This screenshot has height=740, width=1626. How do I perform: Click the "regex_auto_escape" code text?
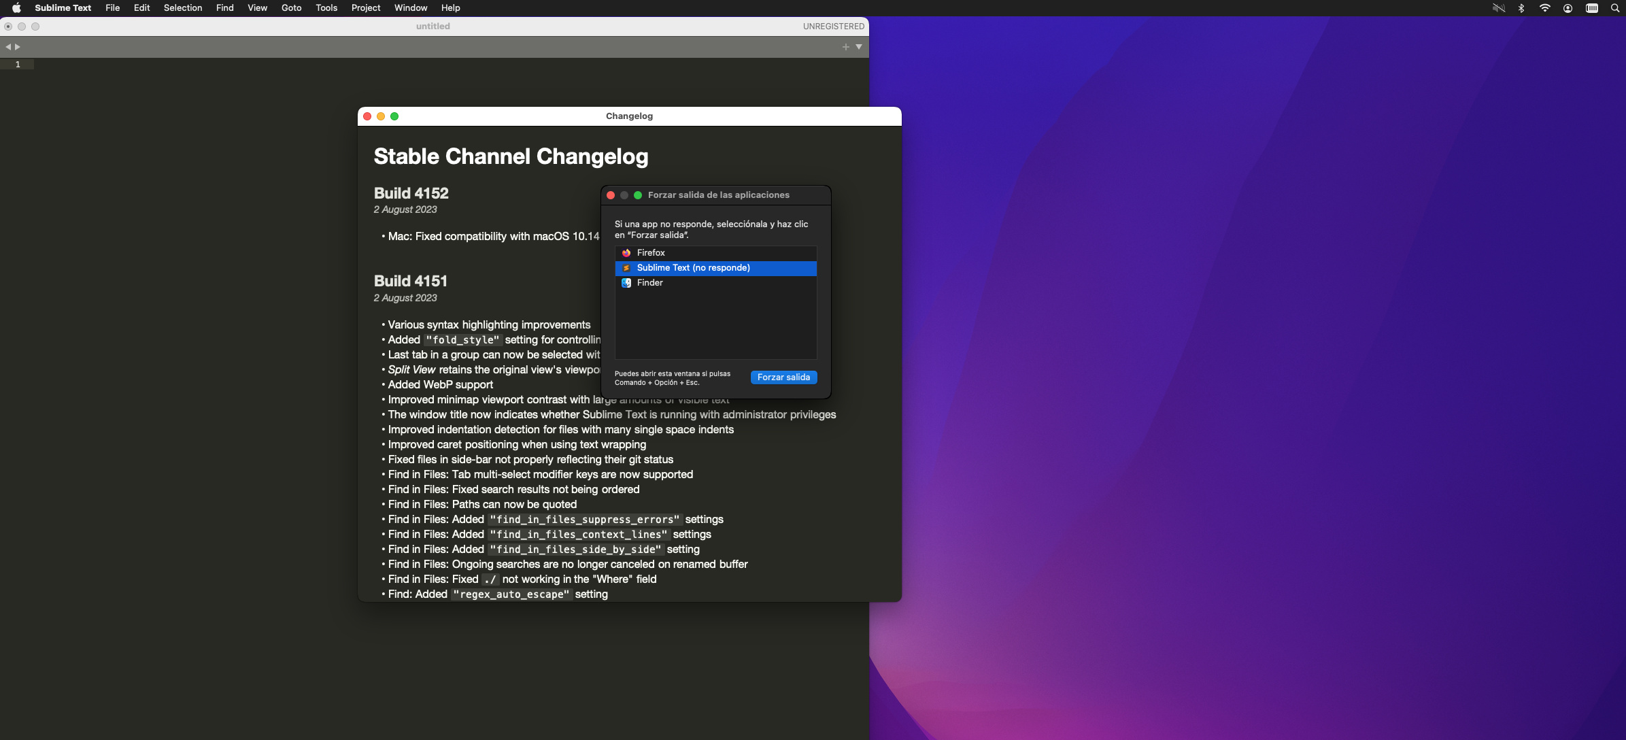tap(511, 594)
